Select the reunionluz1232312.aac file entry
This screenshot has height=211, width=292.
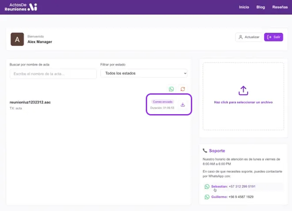click(x=30, y=102)
